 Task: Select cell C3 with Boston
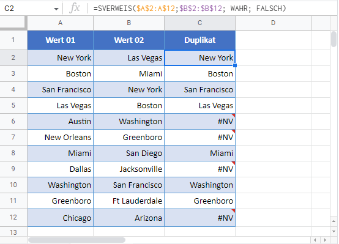coord(199,74)
